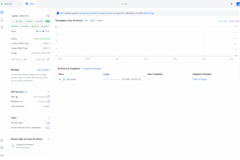Click the add icon beside Active Users

click(48, 123)
